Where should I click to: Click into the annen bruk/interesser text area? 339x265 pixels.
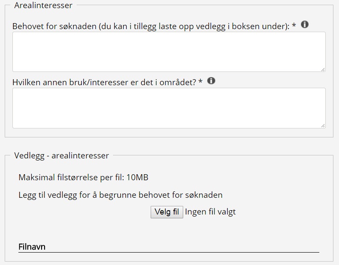(169, 108)
